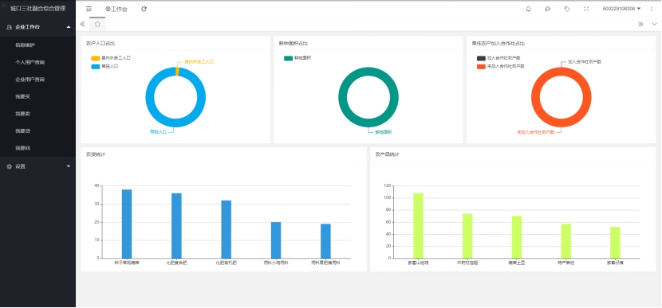Click the gear icon beside 设置
This screenshot has height=308, width=662.
pos(10,166)
